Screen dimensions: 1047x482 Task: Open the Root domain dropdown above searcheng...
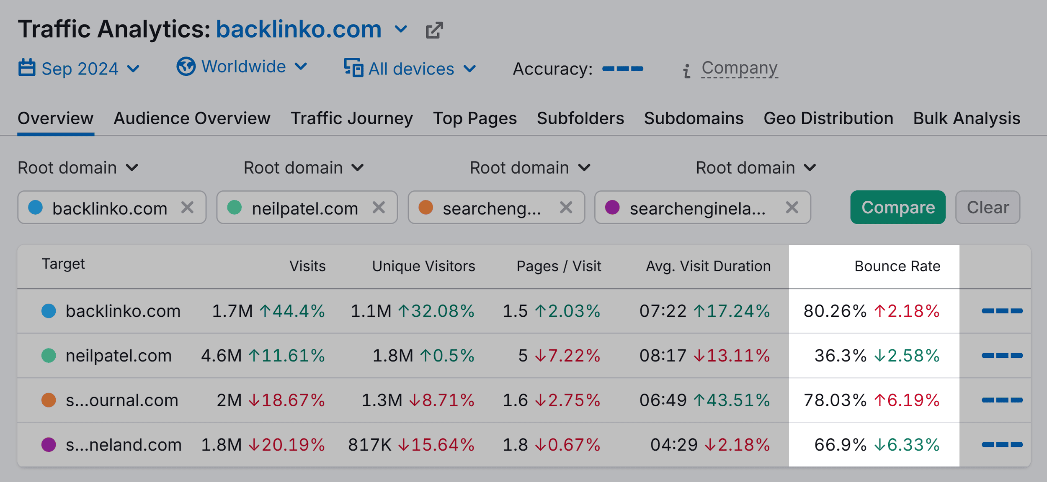click(x=530, y=168)
